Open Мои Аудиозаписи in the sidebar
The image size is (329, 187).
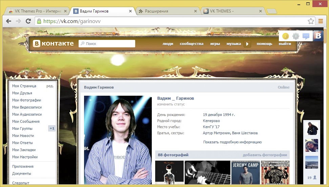click(x=27, y=114)
